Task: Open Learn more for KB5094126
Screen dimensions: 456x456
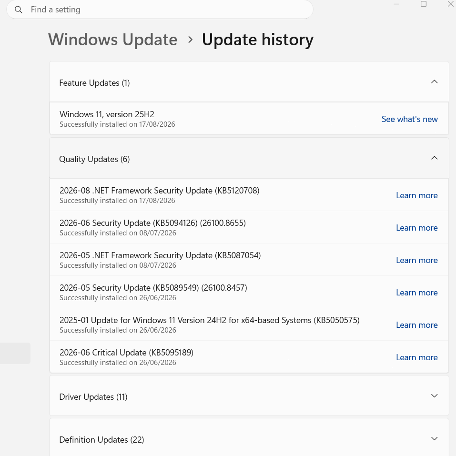Action: [417, 228]
